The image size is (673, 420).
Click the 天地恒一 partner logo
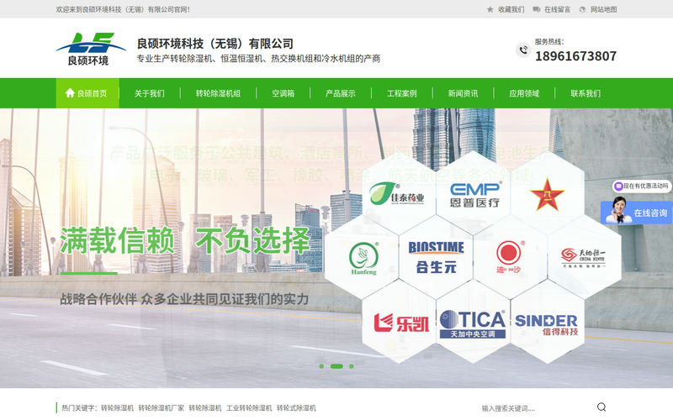[x=583, y=258]
